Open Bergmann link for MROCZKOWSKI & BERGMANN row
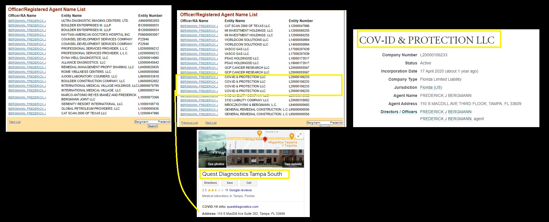Viewport: 549px width, 222px height. click(x=199, y=105)
